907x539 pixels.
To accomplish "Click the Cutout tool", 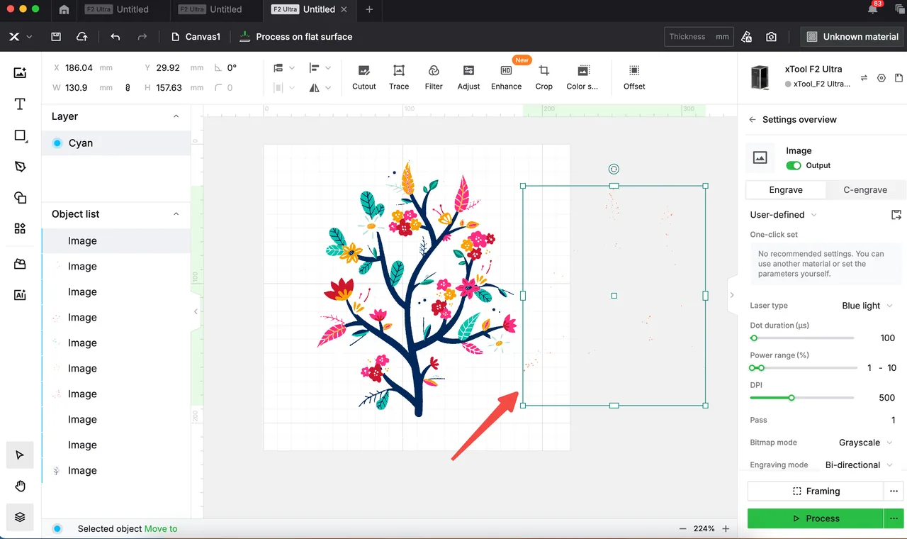I will (364, 77).
